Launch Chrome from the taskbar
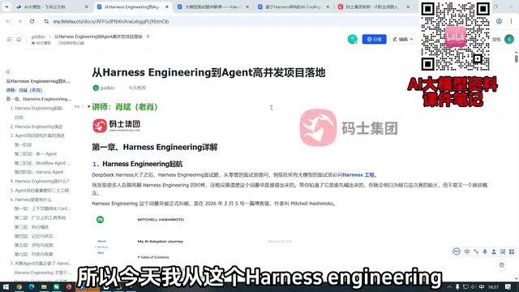 19,286
